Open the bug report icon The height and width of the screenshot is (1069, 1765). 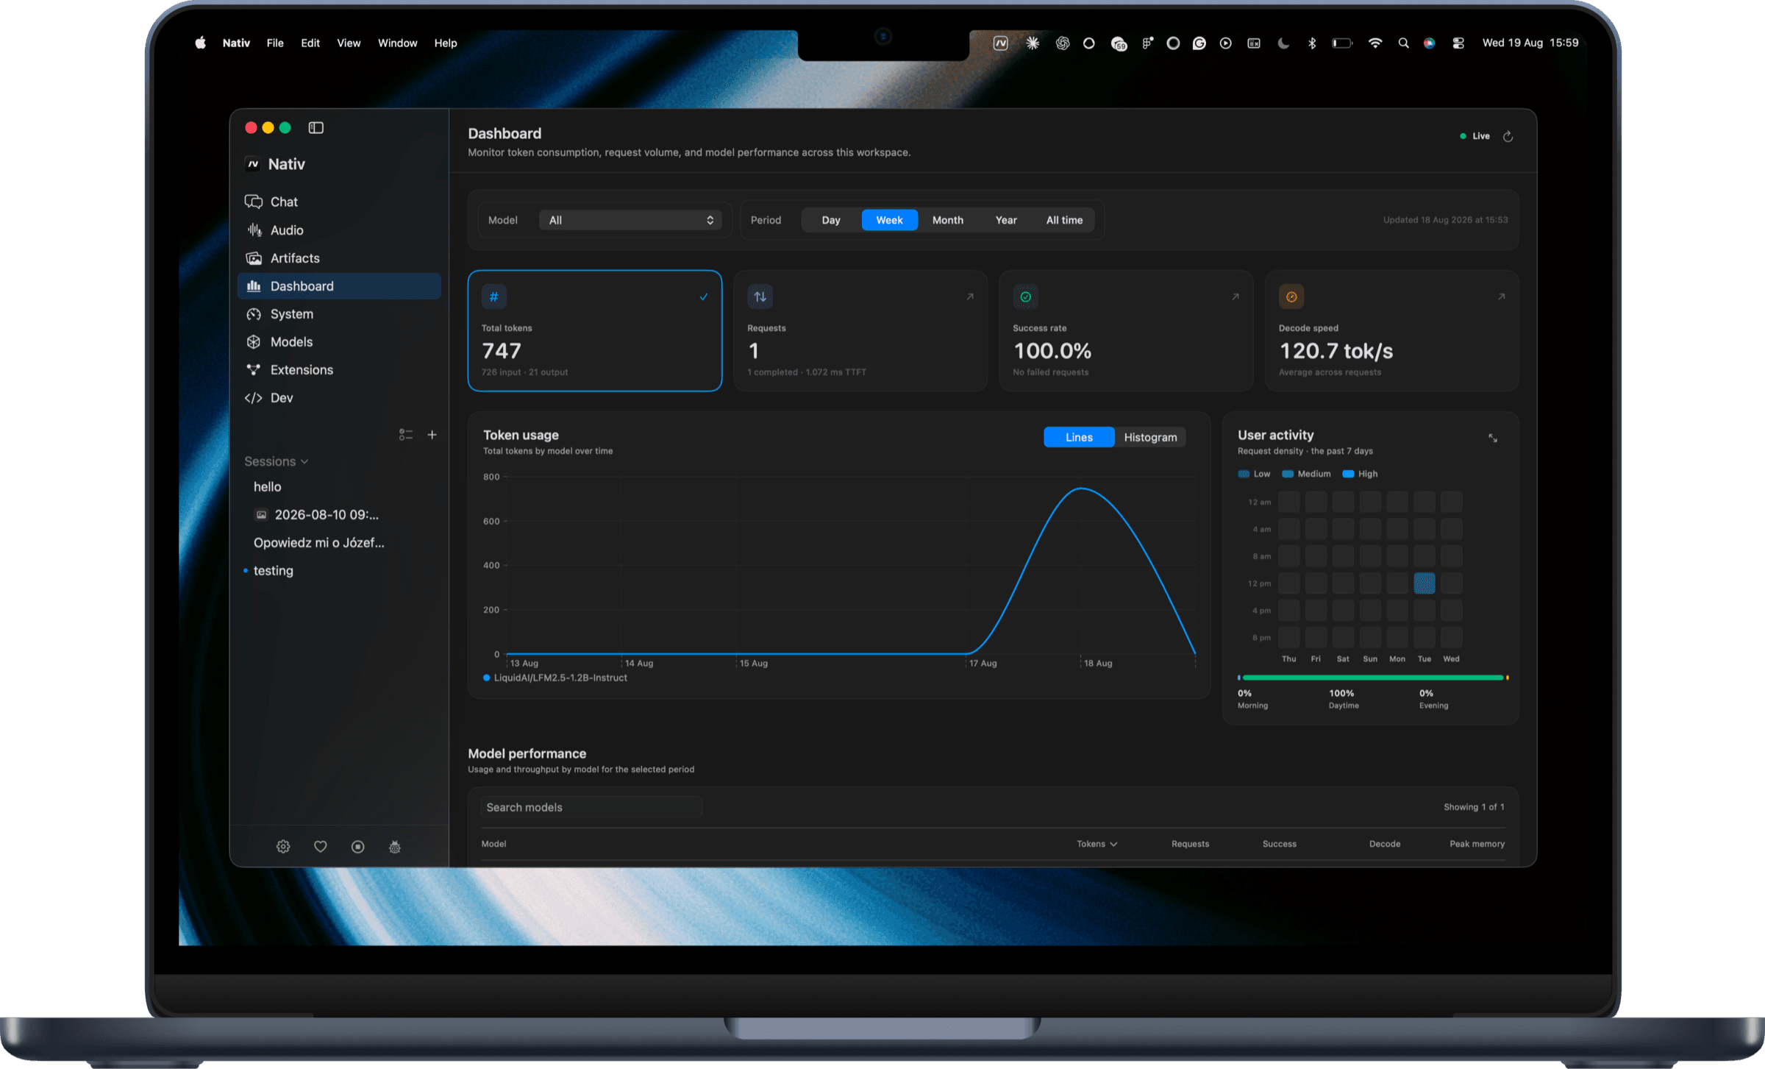[x=395, y=847]
